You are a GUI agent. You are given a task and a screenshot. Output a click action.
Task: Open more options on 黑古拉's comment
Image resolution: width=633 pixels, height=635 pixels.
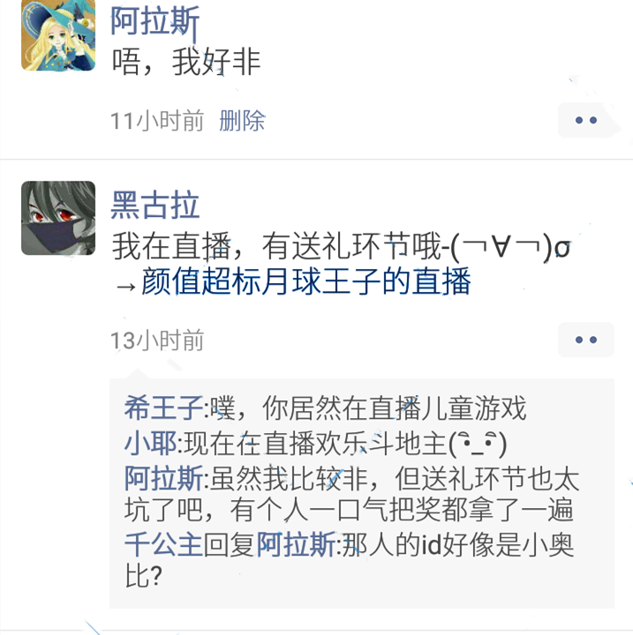[586, 340]
